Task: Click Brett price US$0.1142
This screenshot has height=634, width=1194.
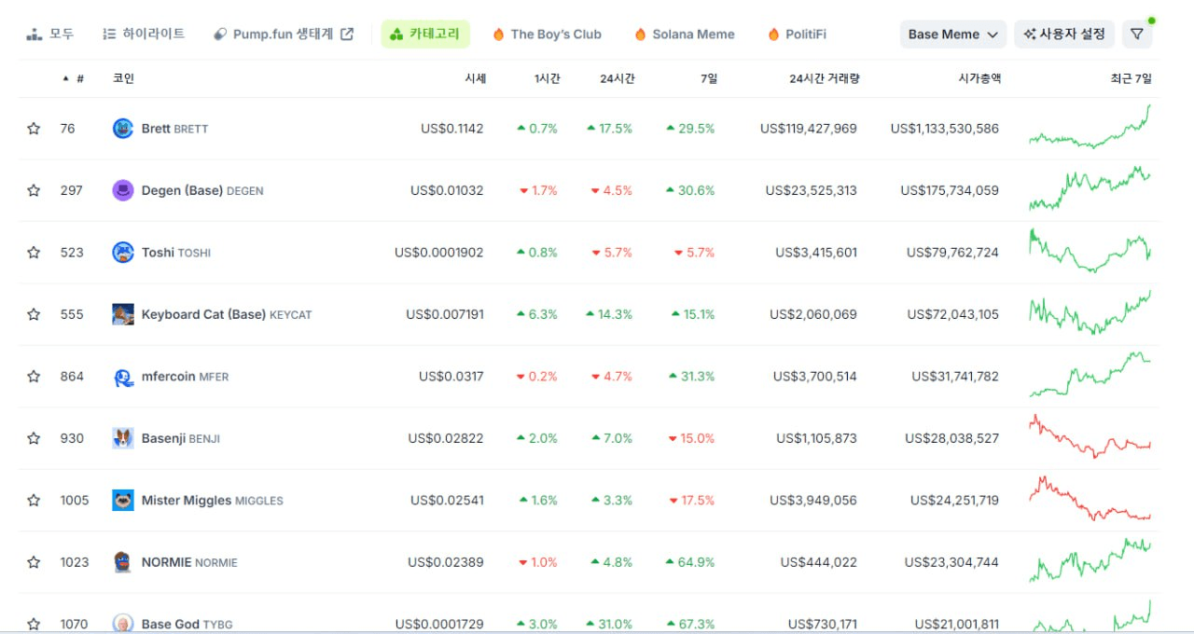Action: pos(452,129)
